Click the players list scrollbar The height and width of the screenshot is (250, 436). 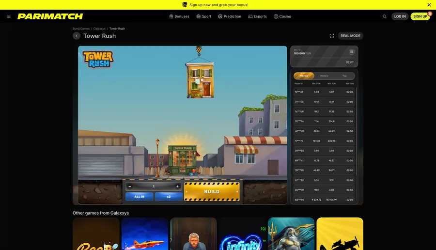pos(356,132)
